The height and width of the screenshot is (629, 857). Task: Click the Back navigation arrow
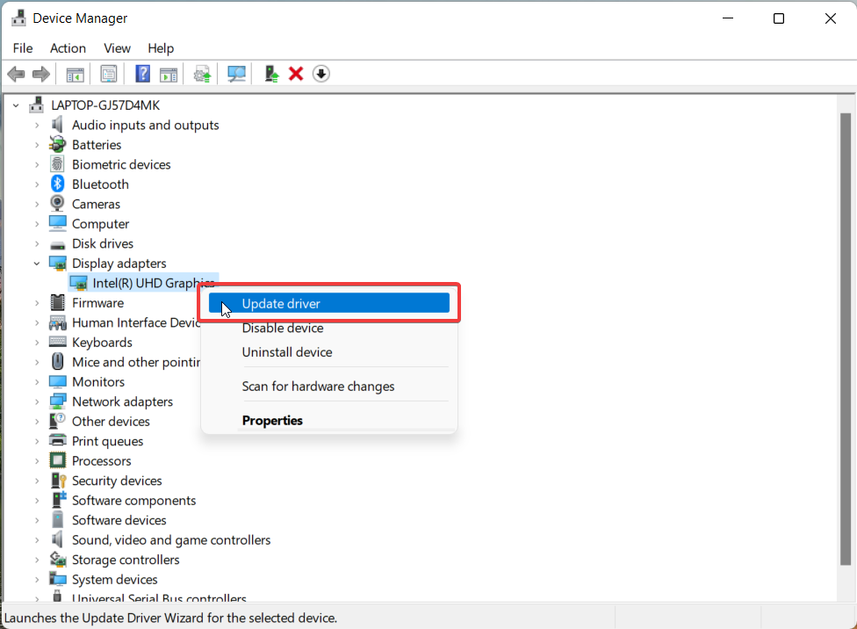pyautogui.click(x=16, y=73)
